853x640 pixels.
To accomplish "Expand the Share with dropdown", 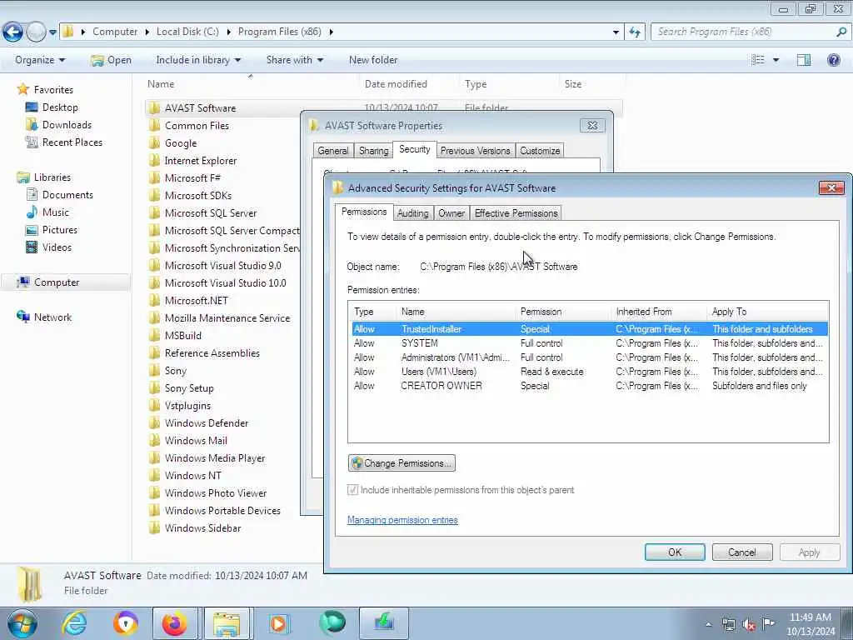I will point(294,60).
